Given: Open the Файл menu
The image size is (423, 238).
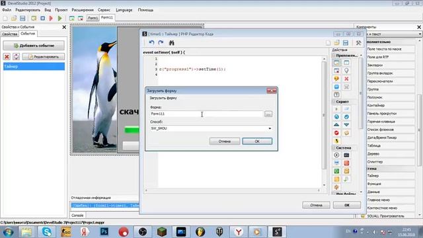Looking at the screenshot, I should point(7,10).
